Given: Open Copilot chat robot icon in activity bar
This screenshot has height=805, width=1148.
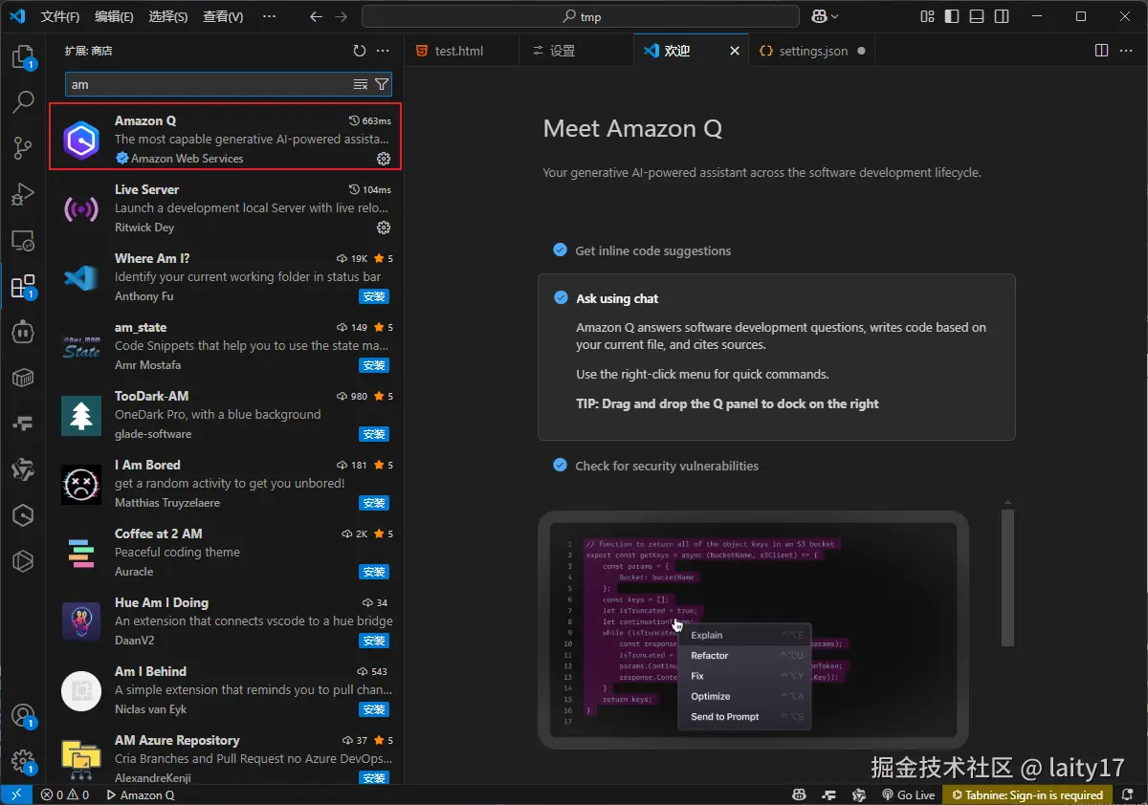Looking at the screenshot, I should pos(23,332).
